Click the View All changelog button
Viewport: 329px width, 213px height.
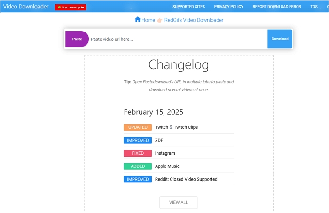pos(179,202)
